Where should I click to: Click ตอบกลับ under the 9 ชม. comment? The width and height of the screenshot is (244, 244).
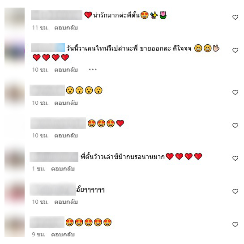[63, 235]
